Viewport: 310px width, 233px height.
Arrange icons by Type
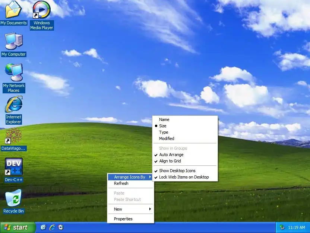pyautogui.click(x=185, y=132)
